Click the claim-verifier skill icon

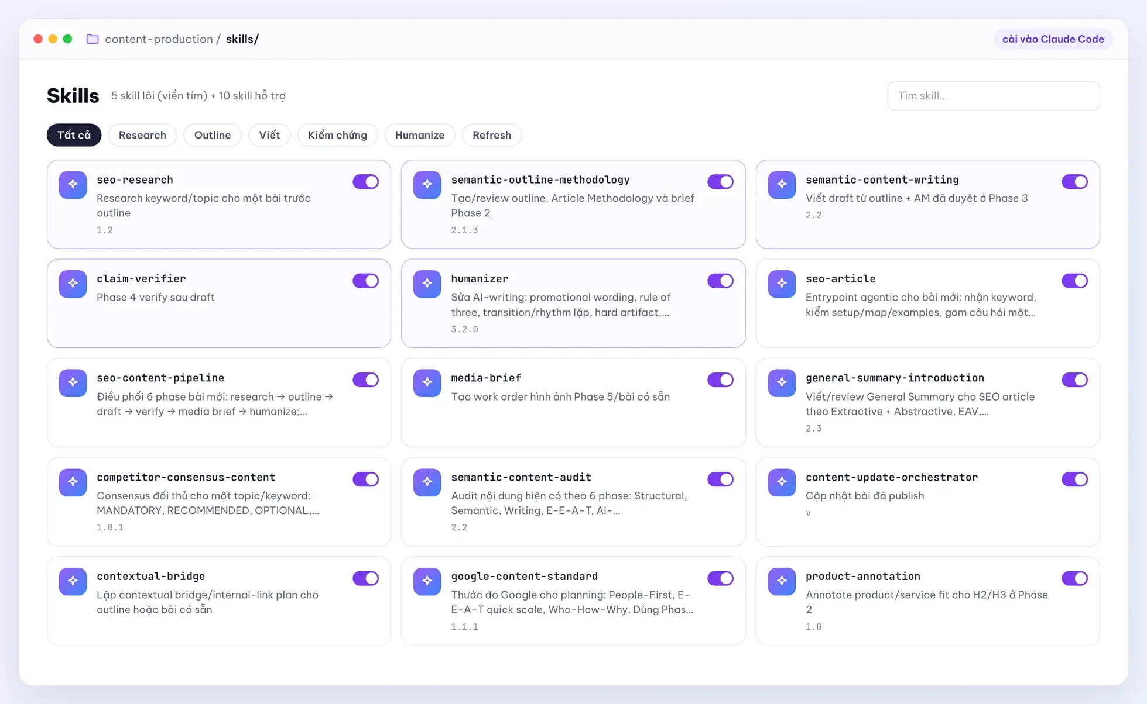[x=73, y=284]
